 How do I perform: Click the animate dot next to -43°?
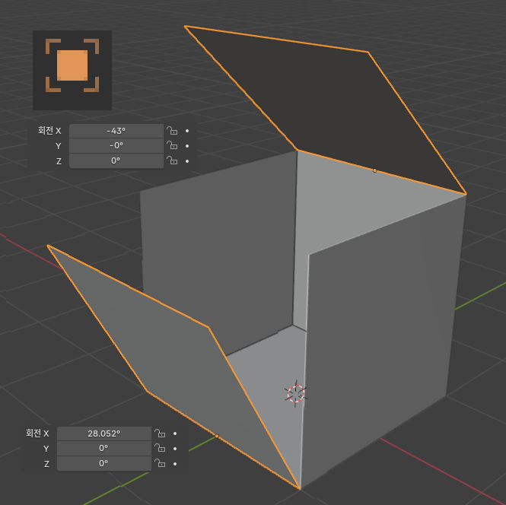click(187, 131)
